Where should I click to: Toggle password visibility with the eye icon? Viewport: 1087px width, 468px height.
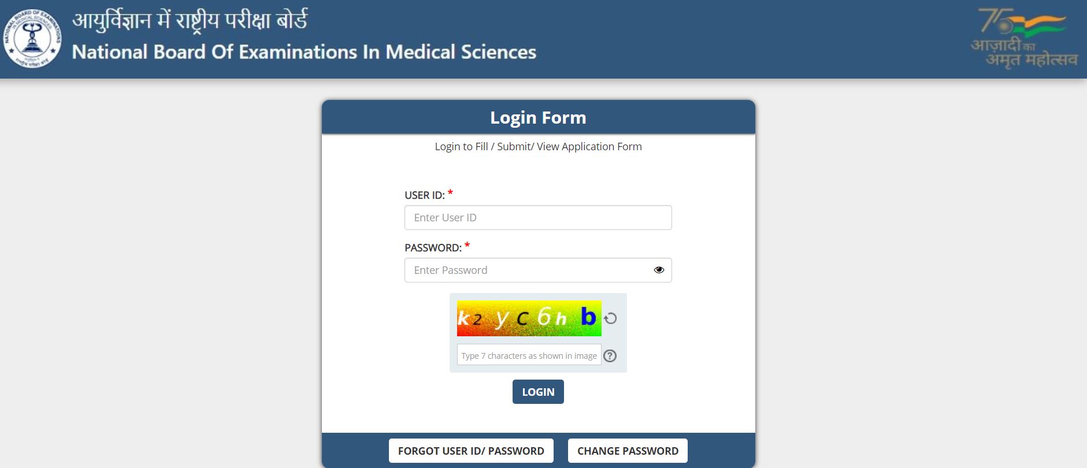(x=659, y=269)
